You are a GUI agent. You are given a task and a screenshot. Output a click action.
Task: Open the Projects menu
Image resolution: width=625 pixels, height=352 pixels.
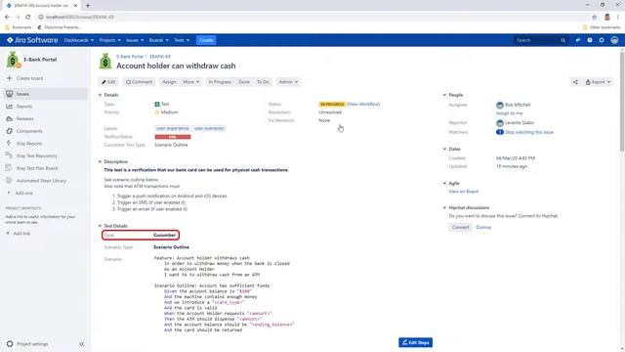pos(109,40)
